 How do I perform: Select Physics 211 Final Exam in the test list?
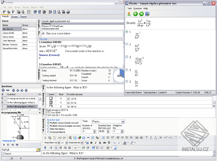coord(53,26)
